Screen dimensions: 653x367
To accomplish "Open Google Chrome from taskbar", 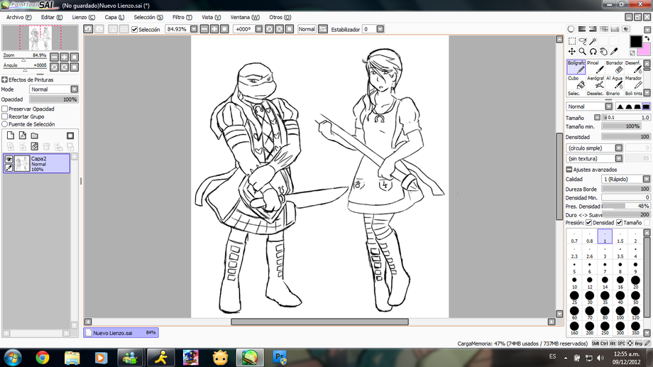I will [42, 358].
